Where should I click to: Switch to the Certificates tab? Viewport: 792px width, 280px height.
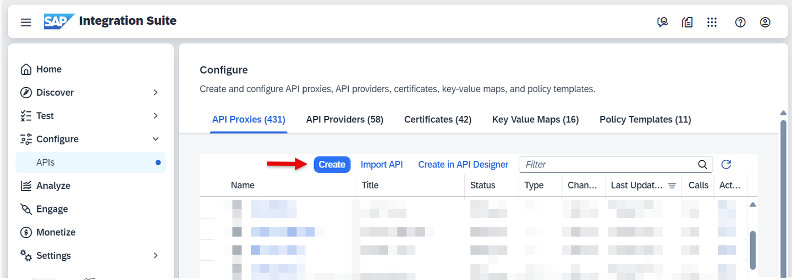pos(438,120)
